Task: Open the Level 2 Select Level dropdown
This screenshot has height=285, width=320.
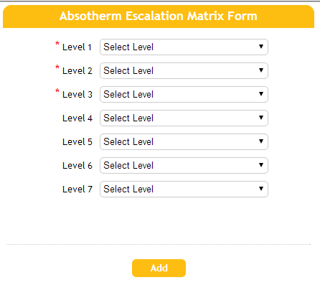Action: (x=184, y=71)
